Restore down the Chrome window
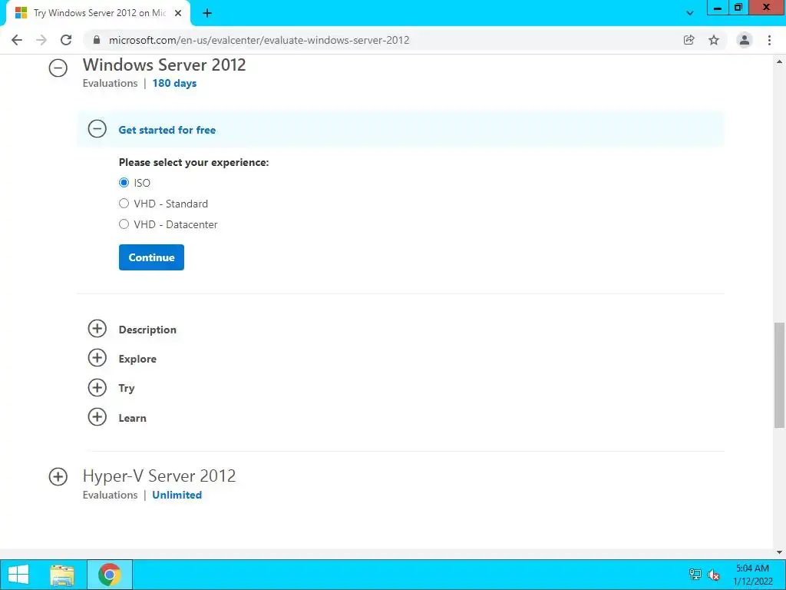Screen dimensions: 786x590 click(x=738, y=8)
